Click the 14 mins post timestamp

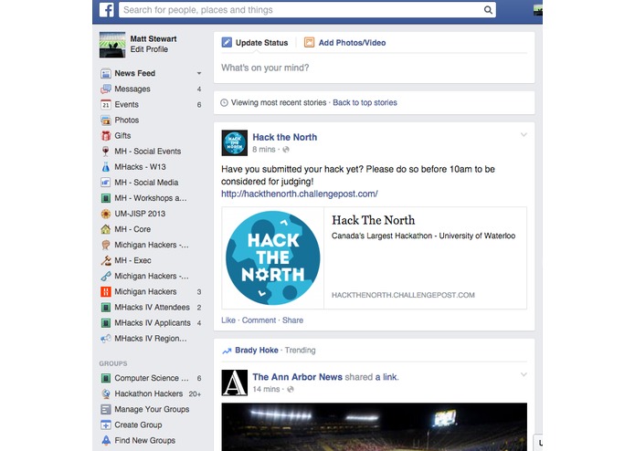click(x=266, y=389)
